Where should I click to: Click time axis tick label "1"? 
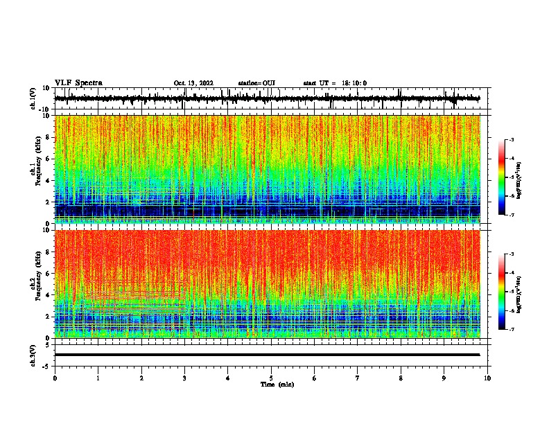coord(98,378)
